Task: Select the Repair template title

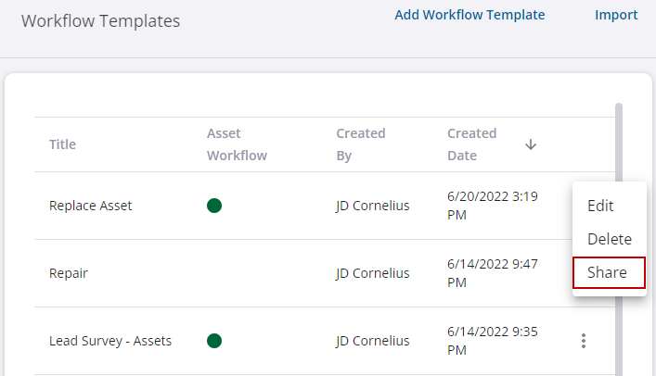Action: pyautogui.click(x=69, y=273)
